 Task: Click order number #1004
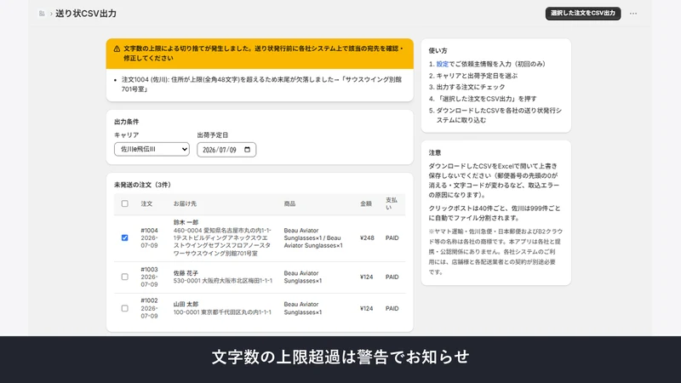[149, 231]
